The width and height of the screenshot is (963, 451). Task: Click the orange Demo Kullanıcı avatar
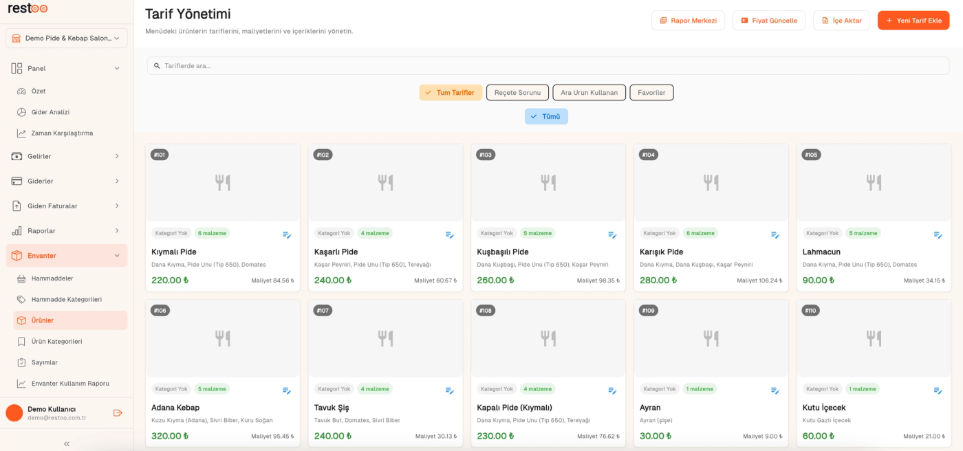[14, 412]
